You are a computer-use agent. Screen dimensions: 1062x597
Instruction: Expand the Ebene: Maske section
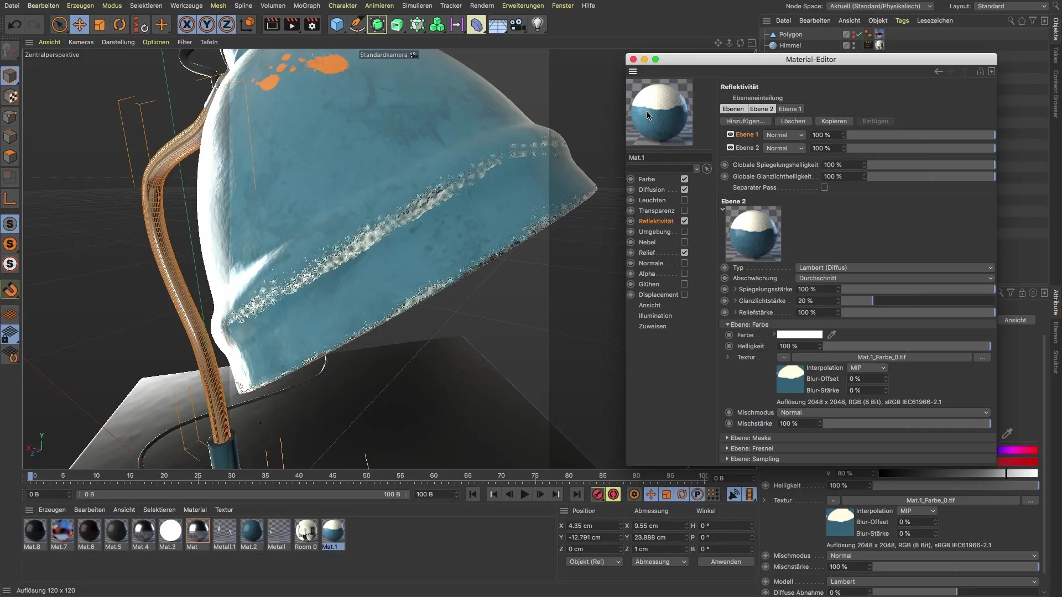(x=750, y=438)
